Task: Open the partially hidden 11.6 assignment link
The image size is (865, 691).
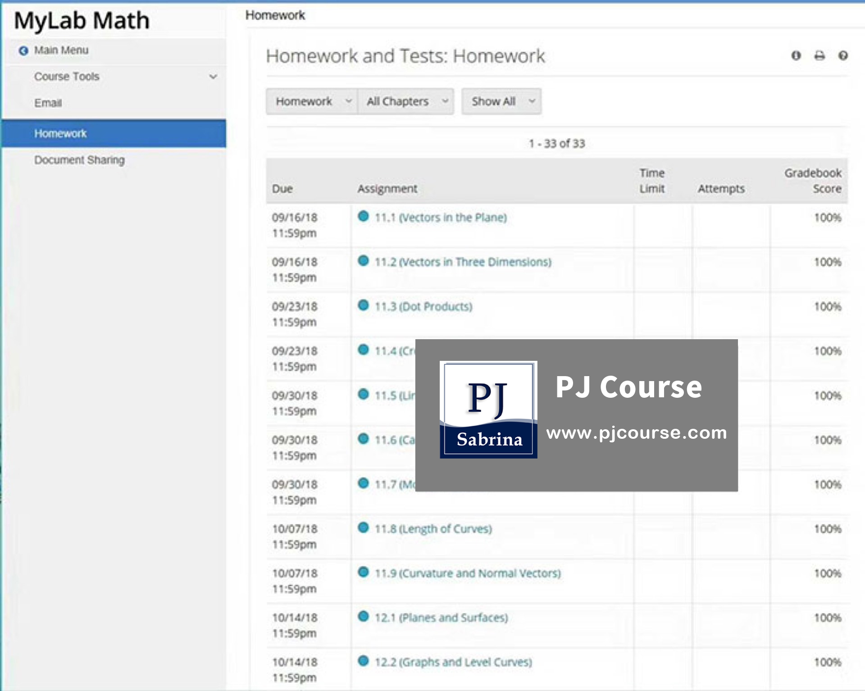Action: click(x=395, y=440)
